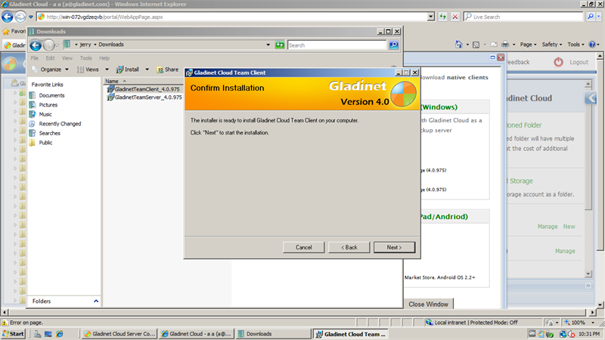605x340 pixels.
Task: Click the IE Home icon
Action: coord(459,45)
